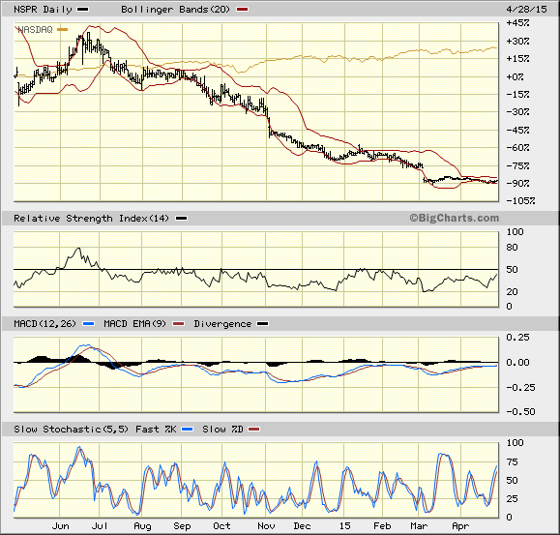Image resolution: width=560 pixels, height=535 pixels.
Task: Click the red swatch beside Bollinger Bands(20)
Action: (x=242, y=10)
